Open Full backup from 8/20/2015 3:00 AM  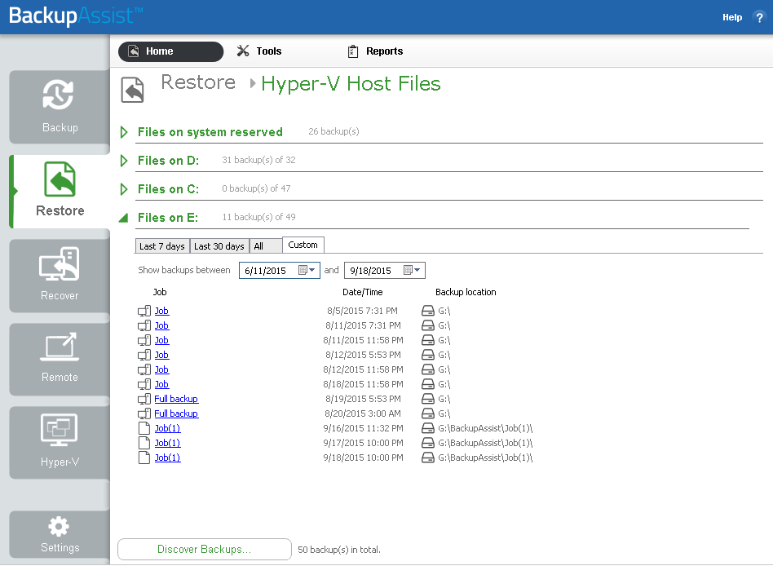(176, 413)
